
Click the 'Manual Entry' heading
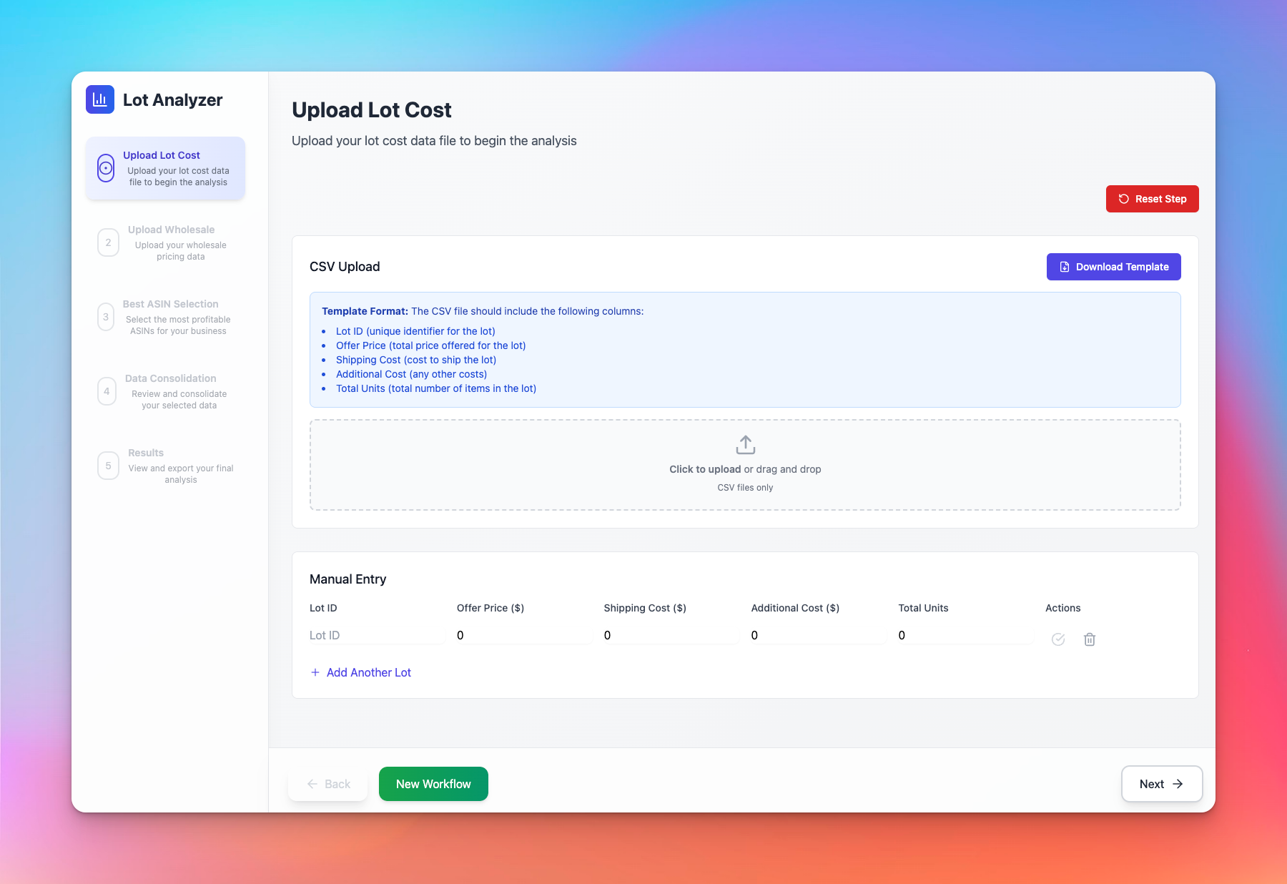pyautogui.click(x=347, y=579)
